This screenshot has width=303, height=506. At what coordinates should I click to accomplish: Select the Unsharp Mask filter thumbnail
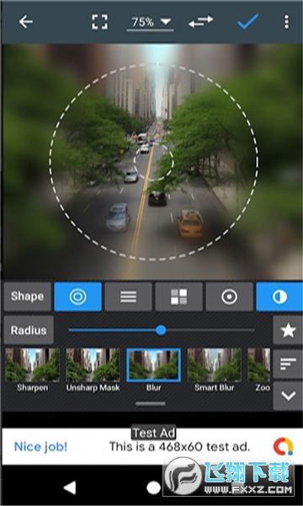[x=93, y=370]
